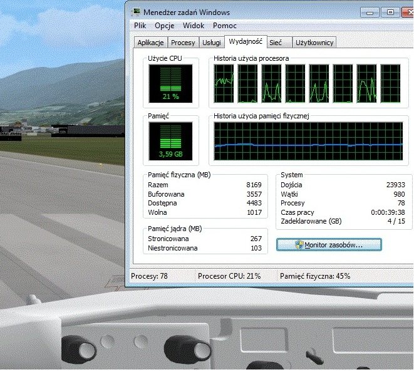Click the Task Manager title bar icon
Screen dimensions: 414x372
(x=136, y=12)
